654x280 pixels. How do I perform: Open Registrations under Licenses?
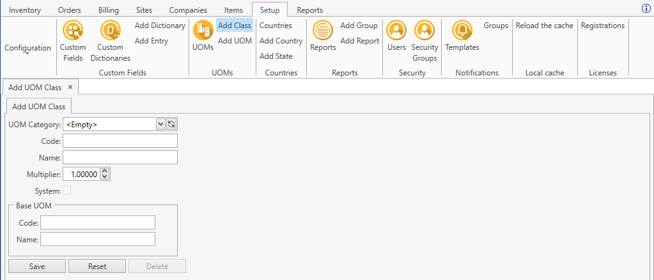pos(603,26)
